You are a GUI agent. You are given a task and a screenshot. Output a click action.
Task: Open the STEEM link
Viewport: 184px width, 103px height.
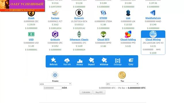[103, 18]
